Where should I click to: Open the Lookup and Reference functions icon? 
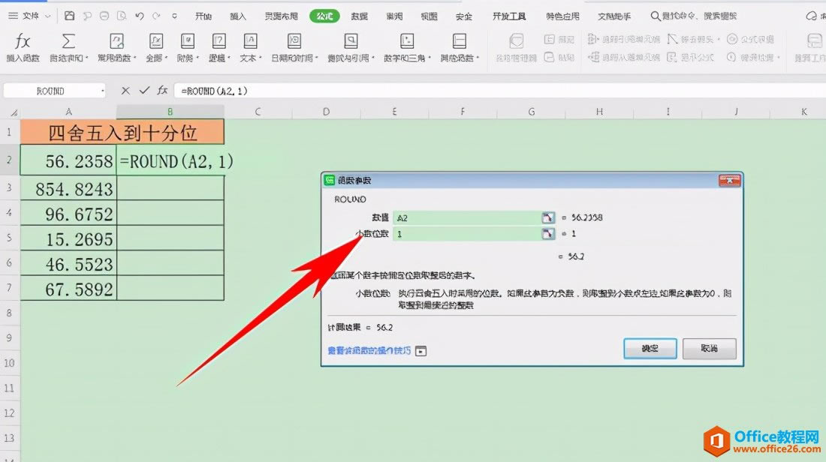tap(351, 41)
